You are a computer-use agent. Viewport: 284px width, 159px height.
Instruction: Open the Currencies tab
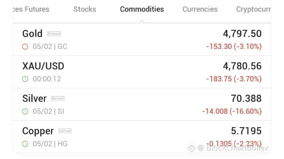tap(200, 9)
